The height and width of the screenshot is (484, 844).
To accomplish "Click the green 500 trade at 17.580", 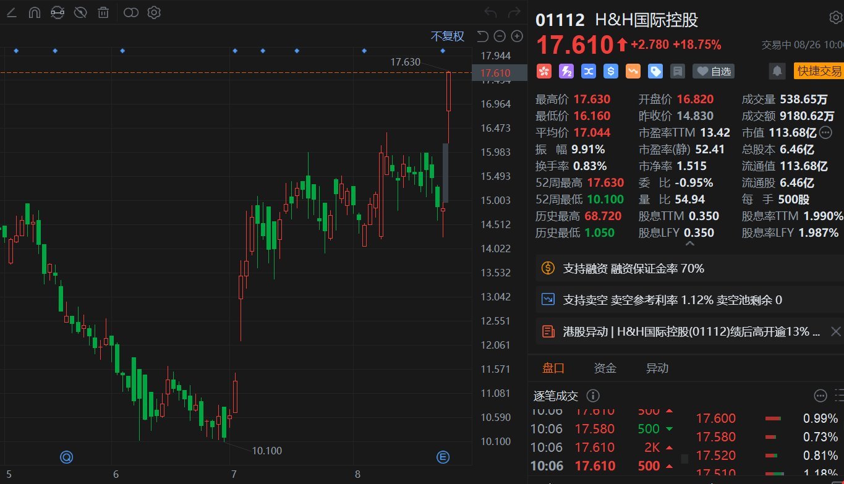I will pyautogui.click(x=649, y=428).
